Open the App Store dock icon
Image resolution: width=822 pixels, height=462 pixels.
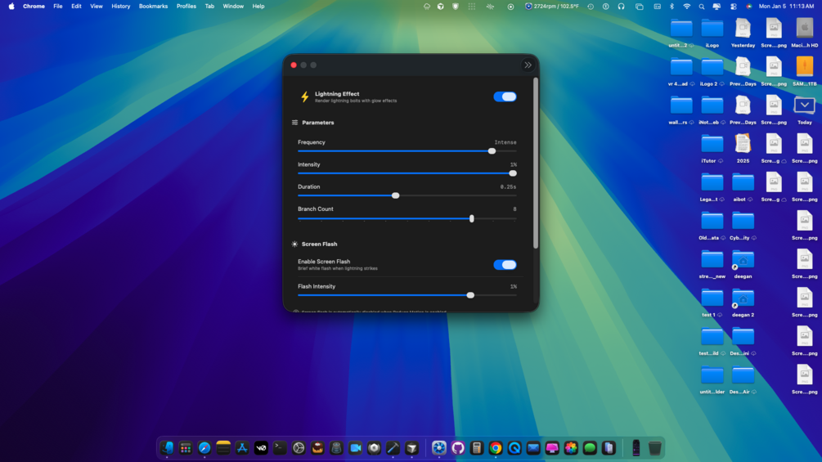242,448
